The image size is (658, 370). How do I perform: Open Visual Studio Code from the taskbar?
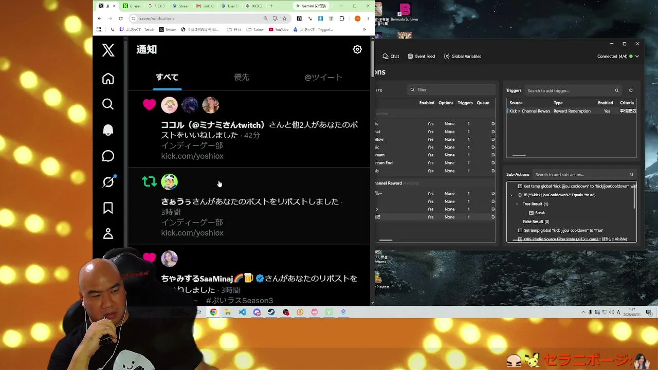point(242,312)
